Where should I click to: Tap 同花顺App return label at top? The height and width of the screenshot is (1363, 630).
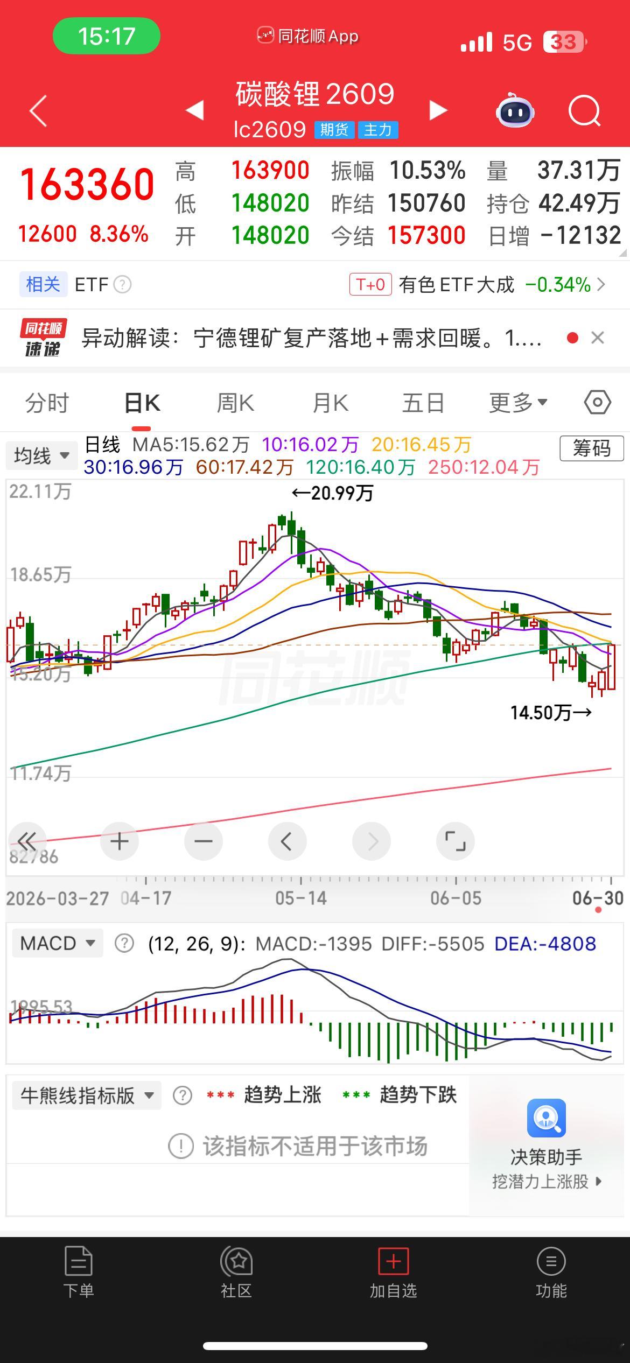[x=307, y=36]
